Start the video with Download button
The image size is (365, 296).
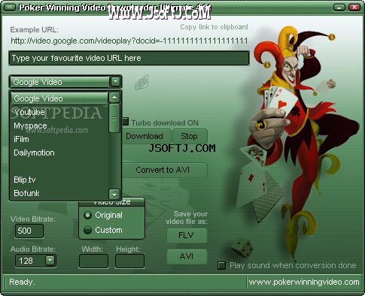(144, 136)
